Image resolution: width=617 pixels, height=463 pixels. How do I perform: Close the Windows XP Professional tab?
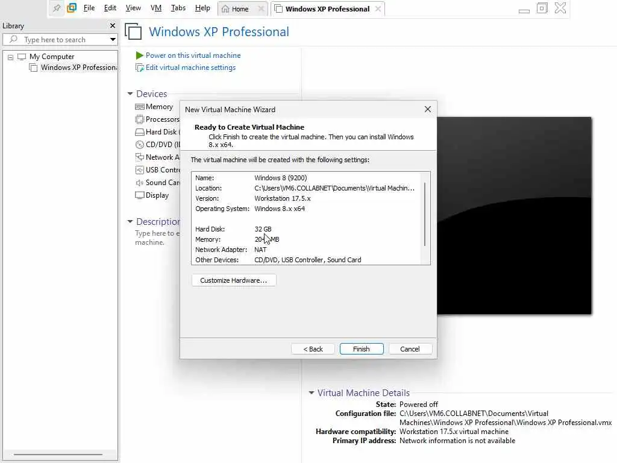pyautogui.click(x=378, y=8)
